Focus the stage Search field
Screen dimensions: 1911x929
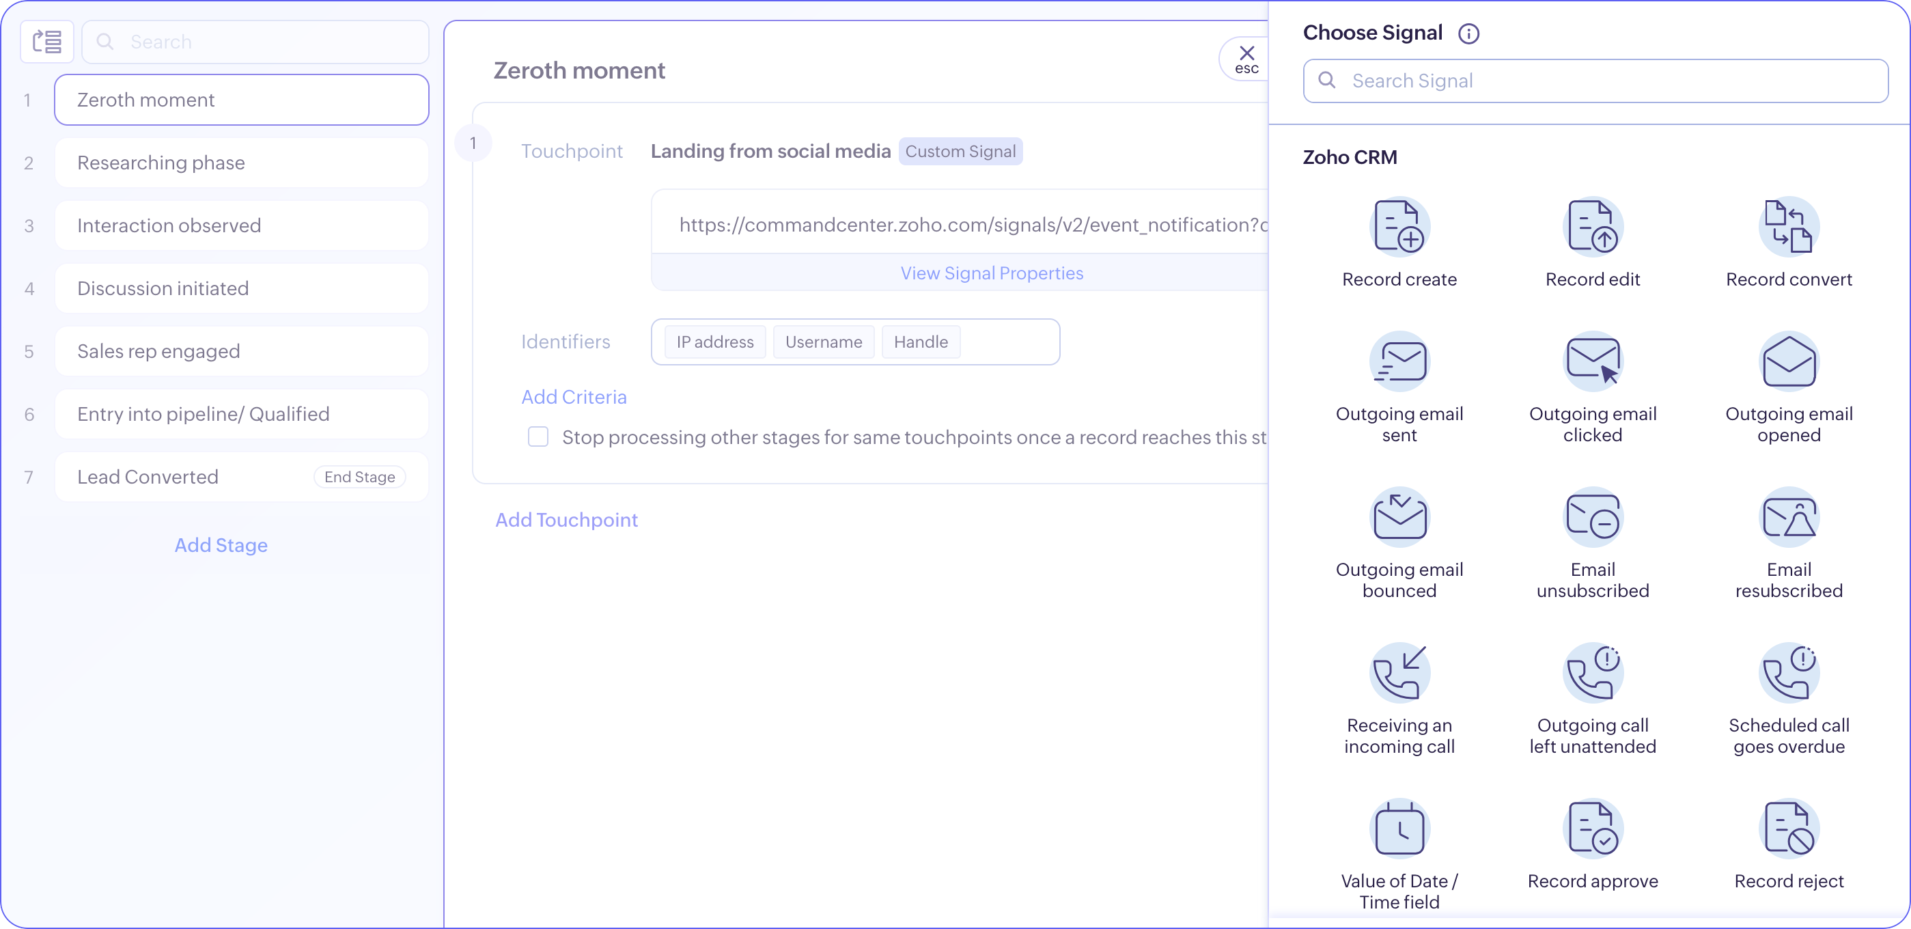[255, 42]
